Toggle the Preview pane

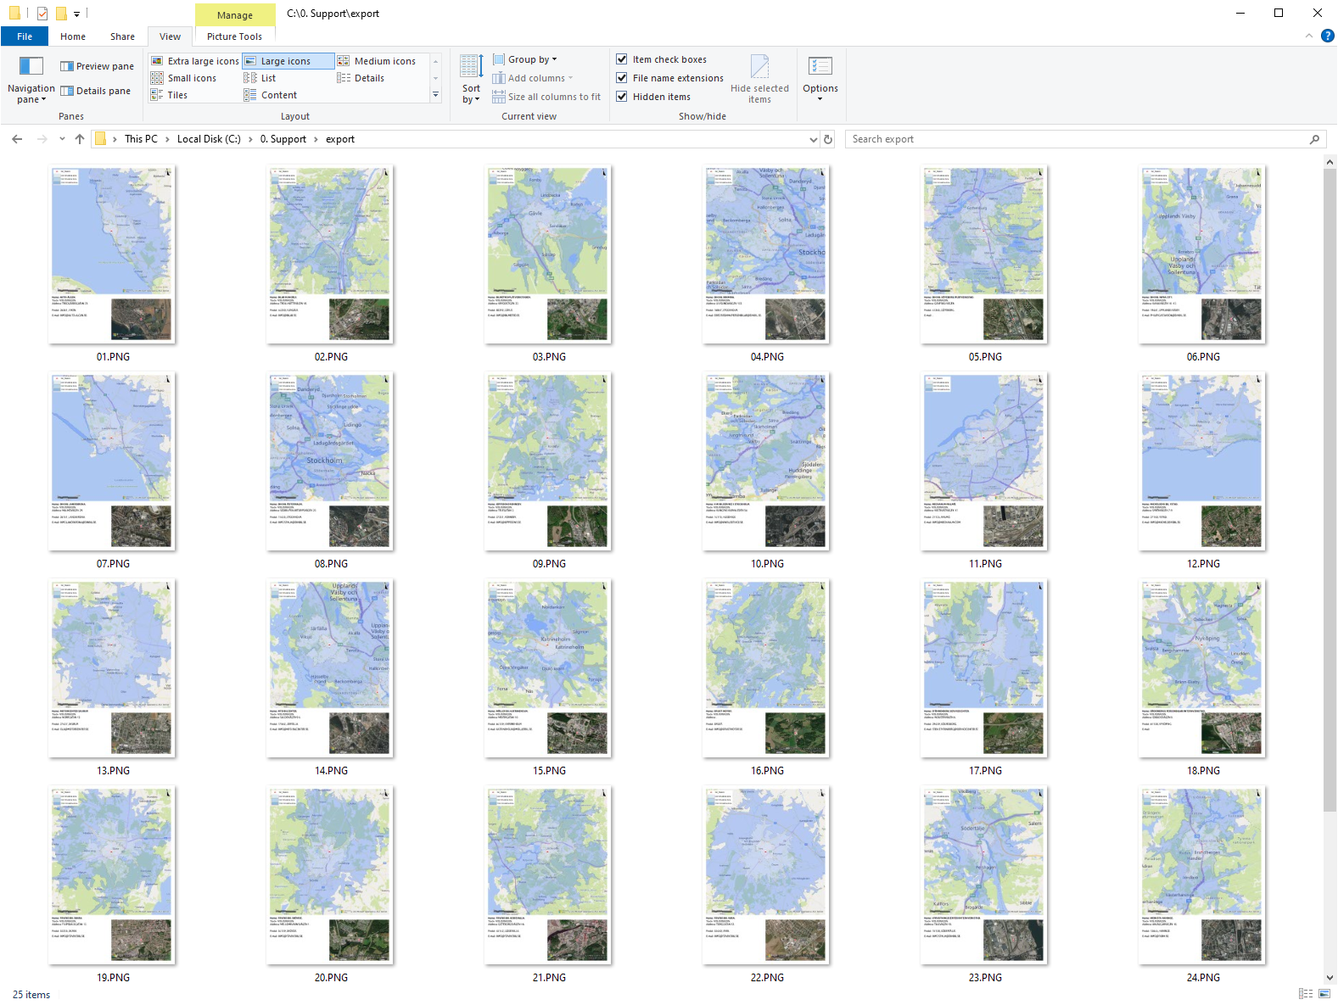(97, 66)
